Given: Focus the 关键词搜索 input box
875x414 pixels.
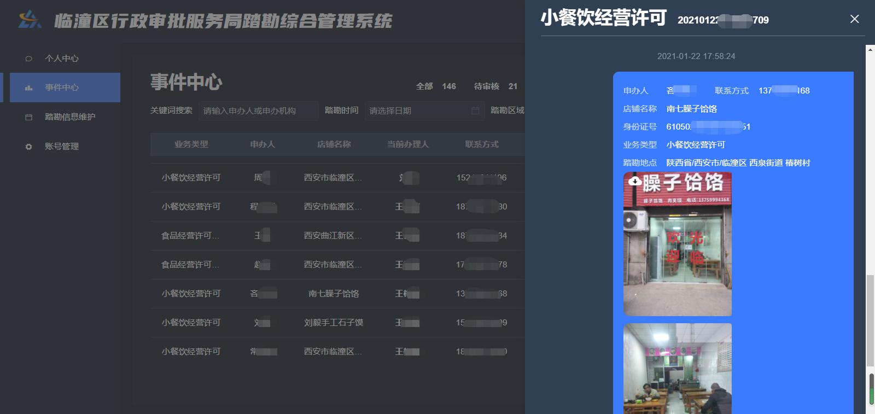Looking at the screenshot, I should coord(258,111).
